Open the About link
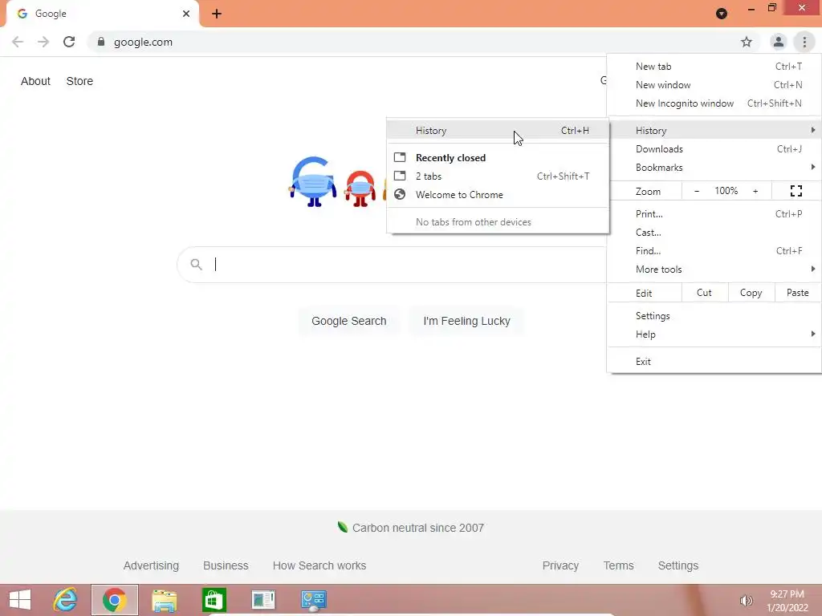The width and height of the screenshot is (822, 616). pyautogui.click(x=35, y=81)
